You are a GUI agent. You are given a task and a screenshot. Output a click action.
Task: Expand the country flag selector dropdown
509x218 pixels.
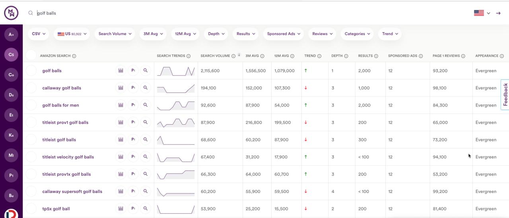pos(482,13)
